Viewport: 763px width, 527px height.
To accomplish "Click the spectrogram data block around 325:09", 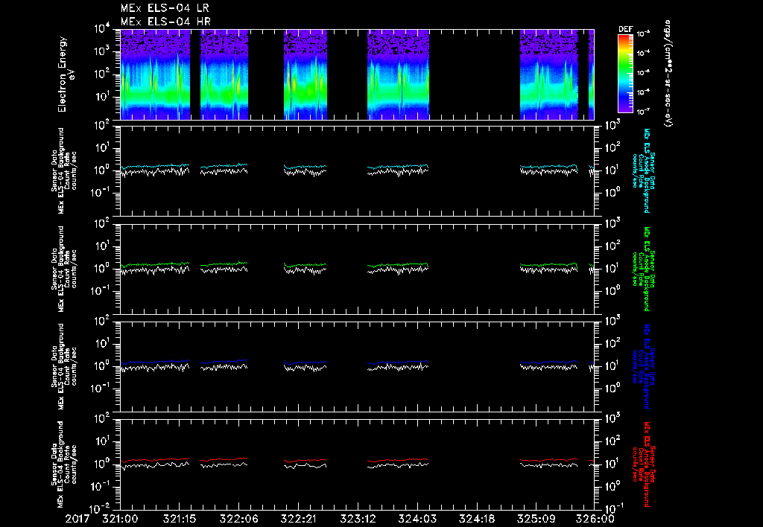I will point(548,74).
